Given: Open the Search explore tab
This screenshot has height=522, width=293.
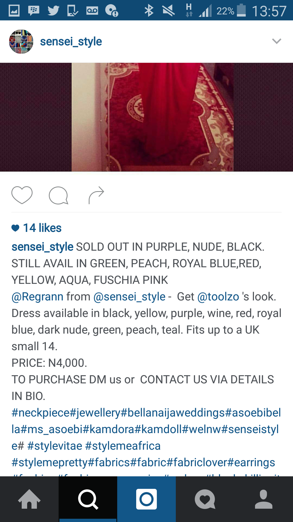Looking at the screenshot, I should (88, 499).
